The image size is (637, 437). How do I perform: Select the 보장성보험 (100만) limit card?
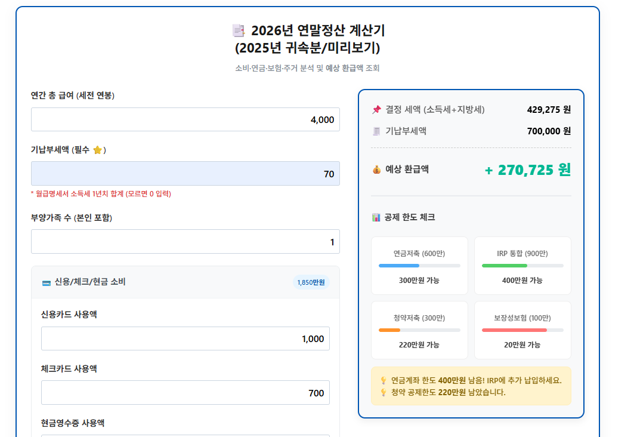click(x=522, y=330)
